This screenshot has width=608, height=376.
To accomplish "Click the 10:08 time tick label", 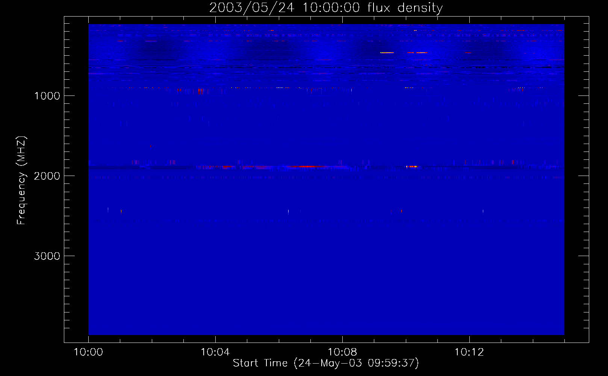I will coord(342,352).
